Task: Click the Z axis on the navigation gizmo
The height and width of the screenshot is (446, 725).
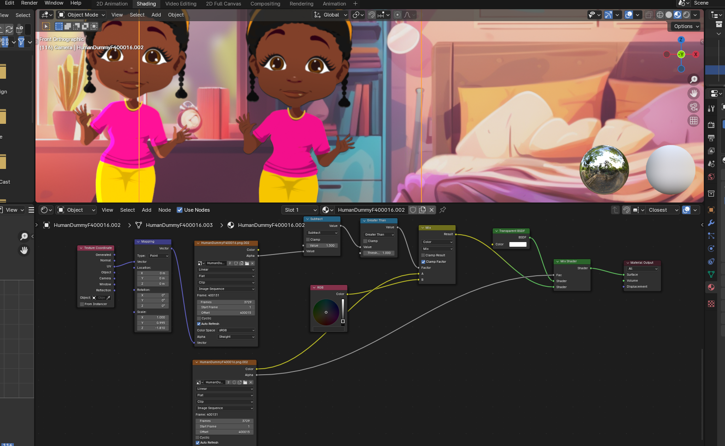Action: pos(681,40)
